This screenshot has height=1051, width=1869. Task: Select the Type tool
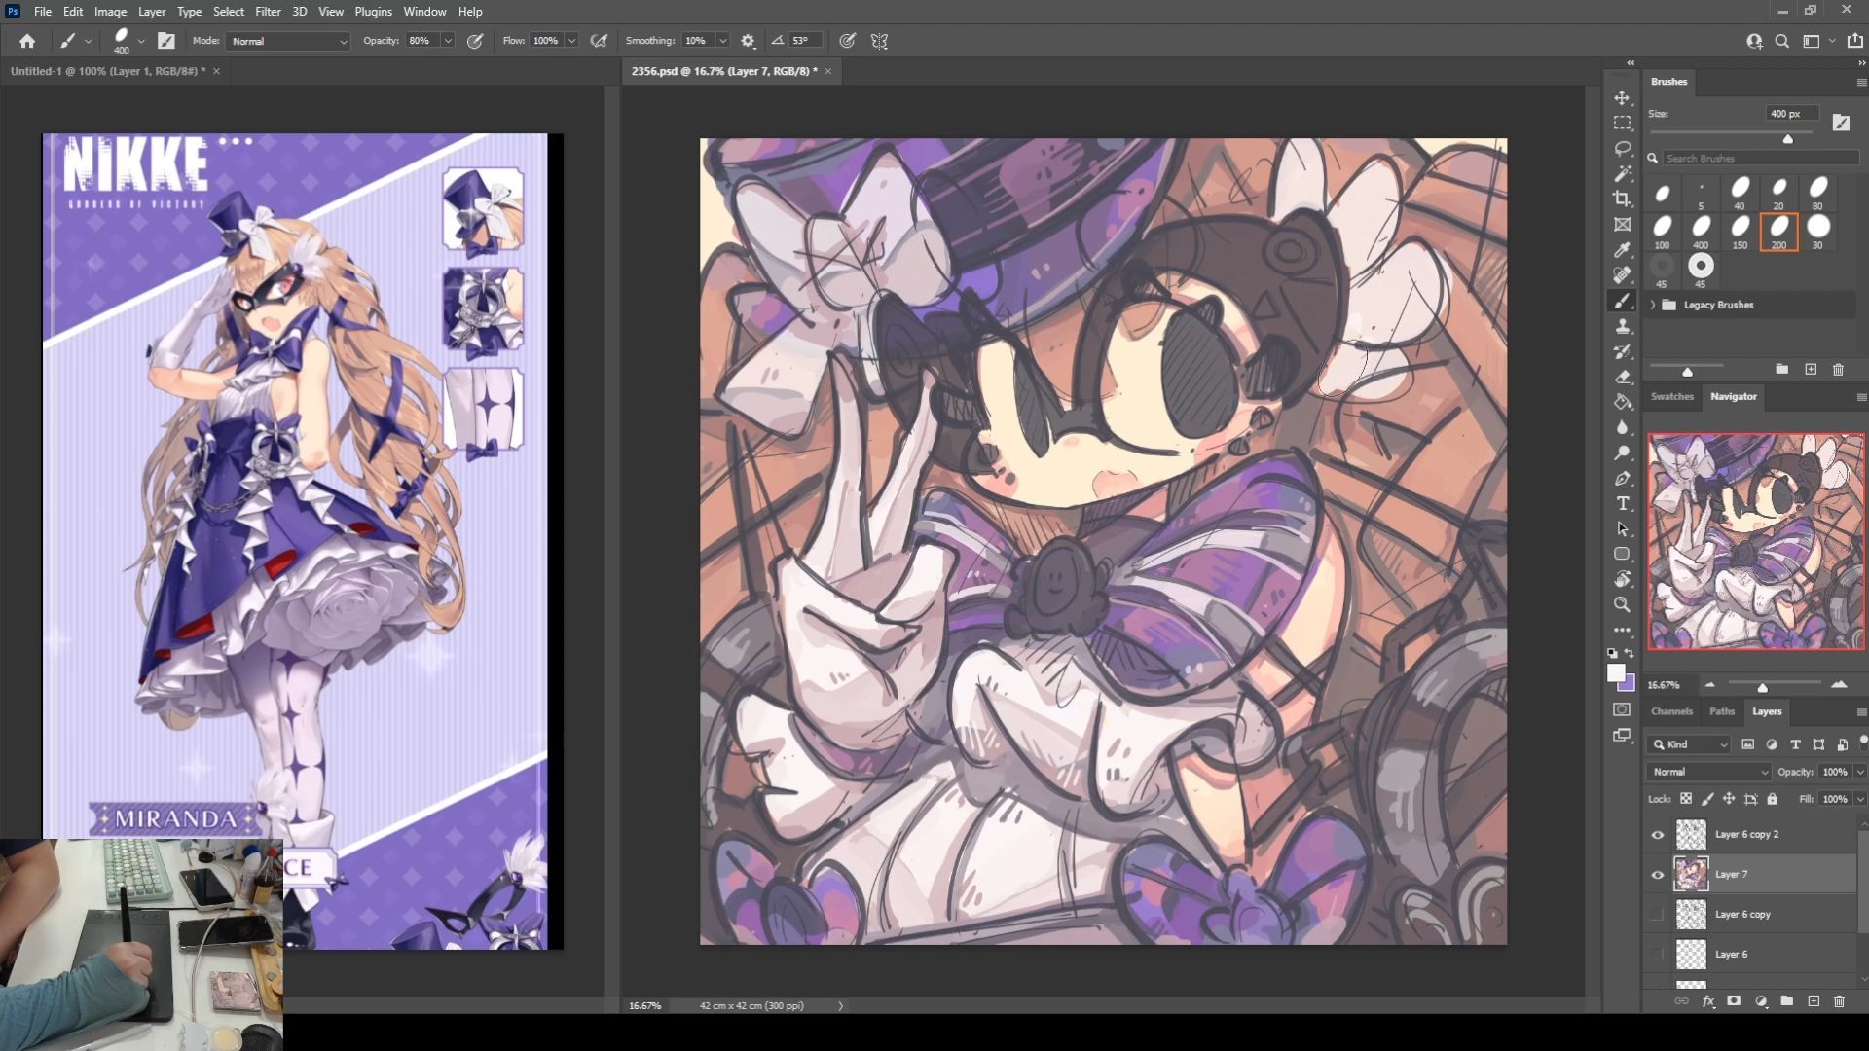pyautogui.click(x=1622, y=504)
